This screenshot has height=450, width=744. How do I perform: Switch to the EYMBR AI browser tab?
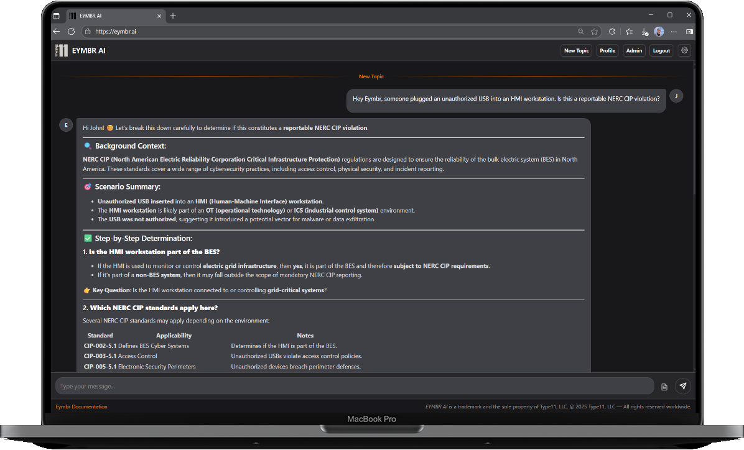[115, 16]
